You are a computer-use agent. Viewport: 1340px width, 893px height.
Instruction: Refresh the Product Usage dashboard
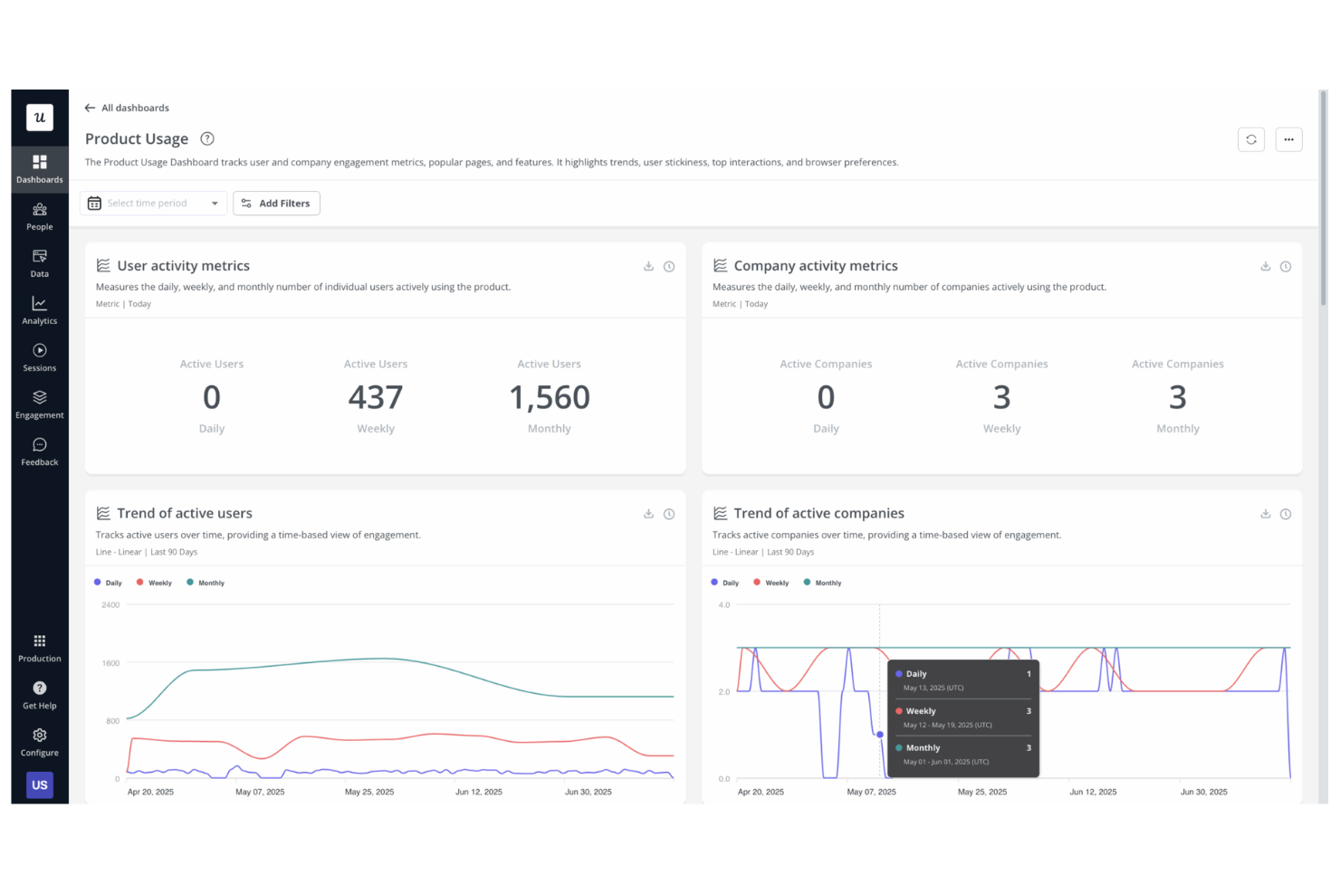click(1251, 139)
